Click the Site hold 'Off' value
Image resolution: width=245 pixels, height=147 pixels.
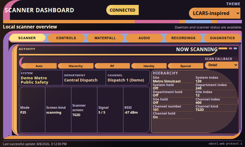click(156, 103)
